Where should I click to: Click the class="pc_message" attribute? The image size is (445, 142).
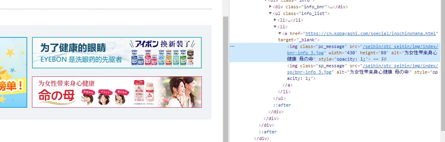323,46
